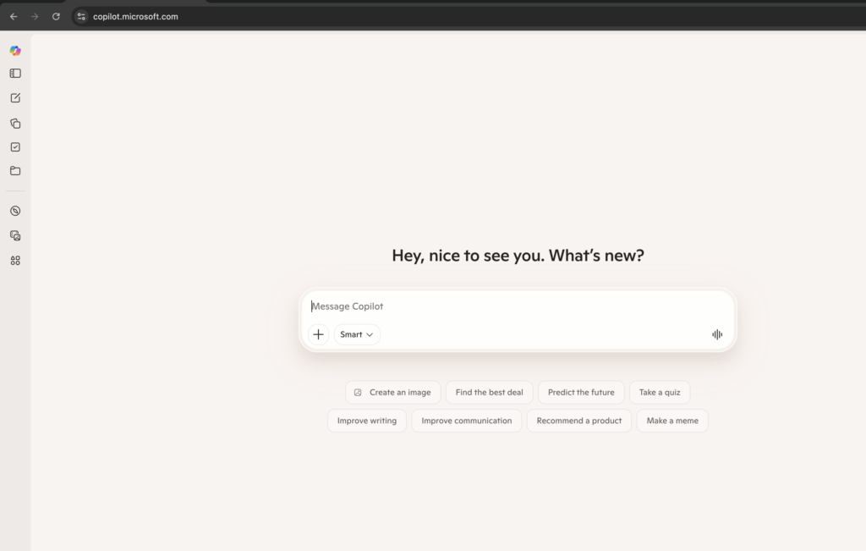
Task: Pick the Predict the future suggestion
Action: point(581,393)
